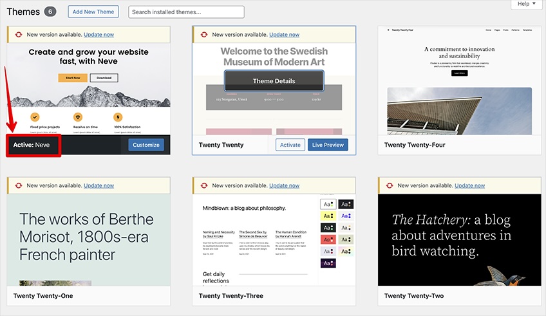
Task: Click the update icon on Neve notice
Action: (x=19, y=35)
